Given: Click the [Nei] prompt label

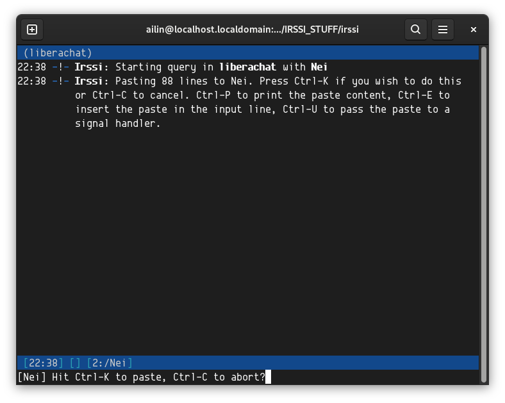Looking at the screenshot, I should (x=31, y=377).
